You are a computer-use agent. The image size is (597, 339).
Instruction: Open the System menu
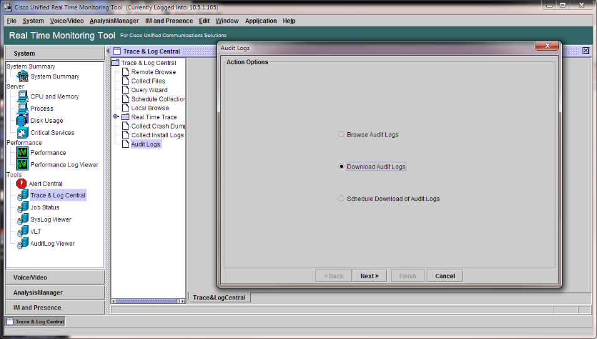[33, 21]
